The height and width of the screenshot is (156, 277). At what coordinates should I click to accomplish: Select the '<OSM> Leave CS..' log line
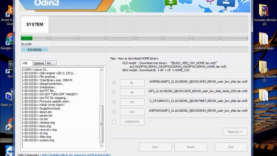(x=35, y=69)
